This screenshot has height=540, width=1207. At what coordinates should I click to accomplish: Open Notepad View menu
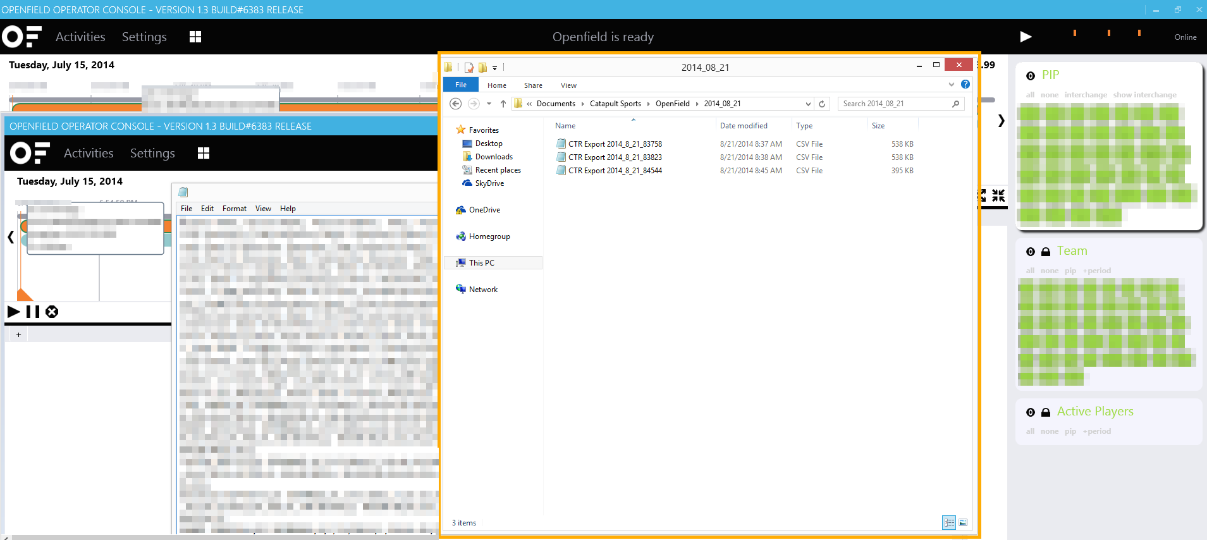tap(263, 209)
